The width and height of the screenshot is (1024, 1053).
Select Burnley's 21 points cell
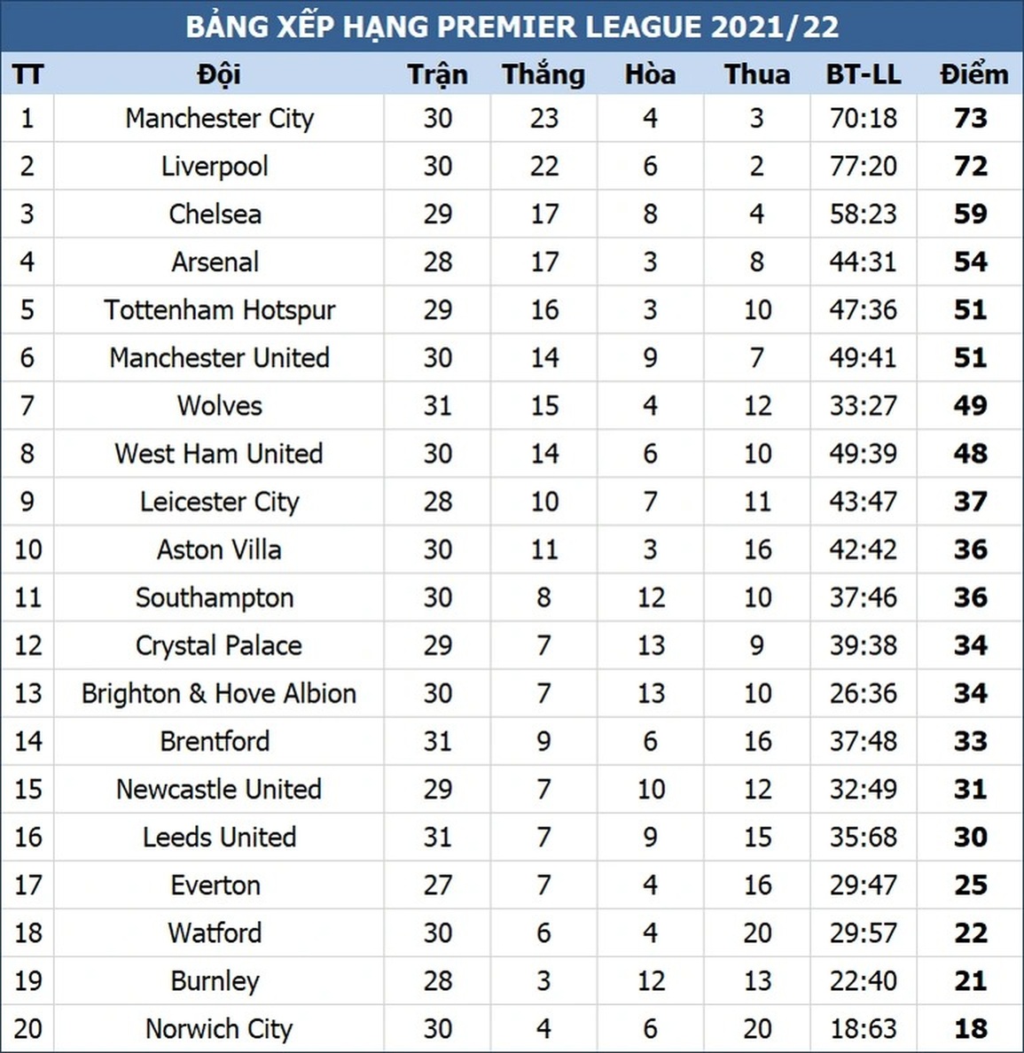coord(971,980)
